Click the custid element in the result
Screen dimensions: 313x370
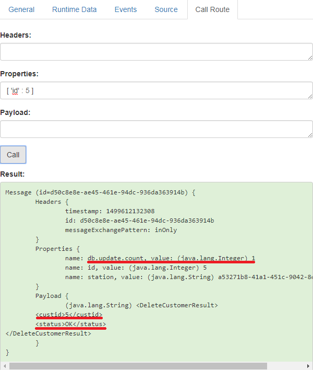click(69, 315)
